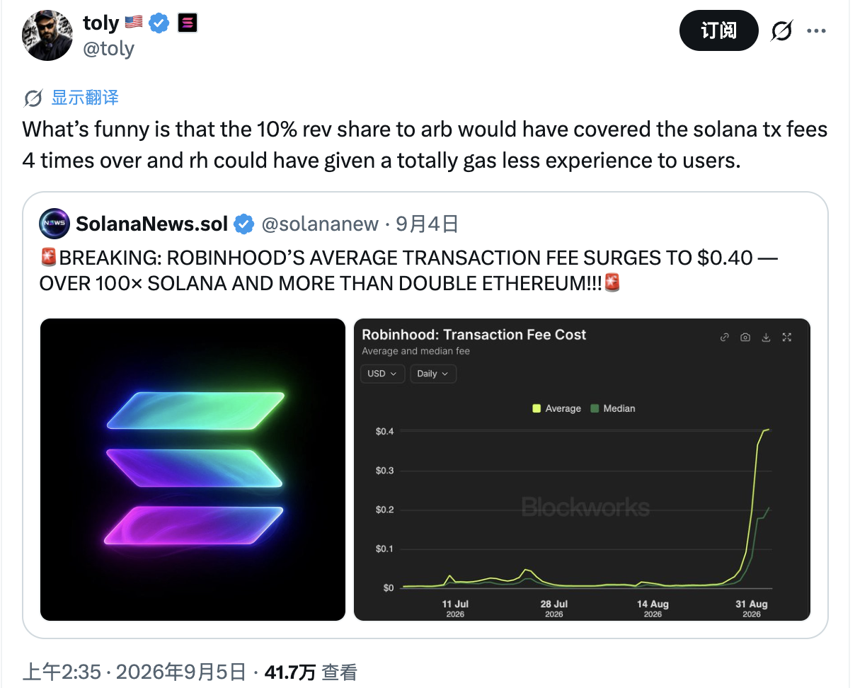Click the Grok icon next to subscribe
855x688 pixels.
pos(781,31)
